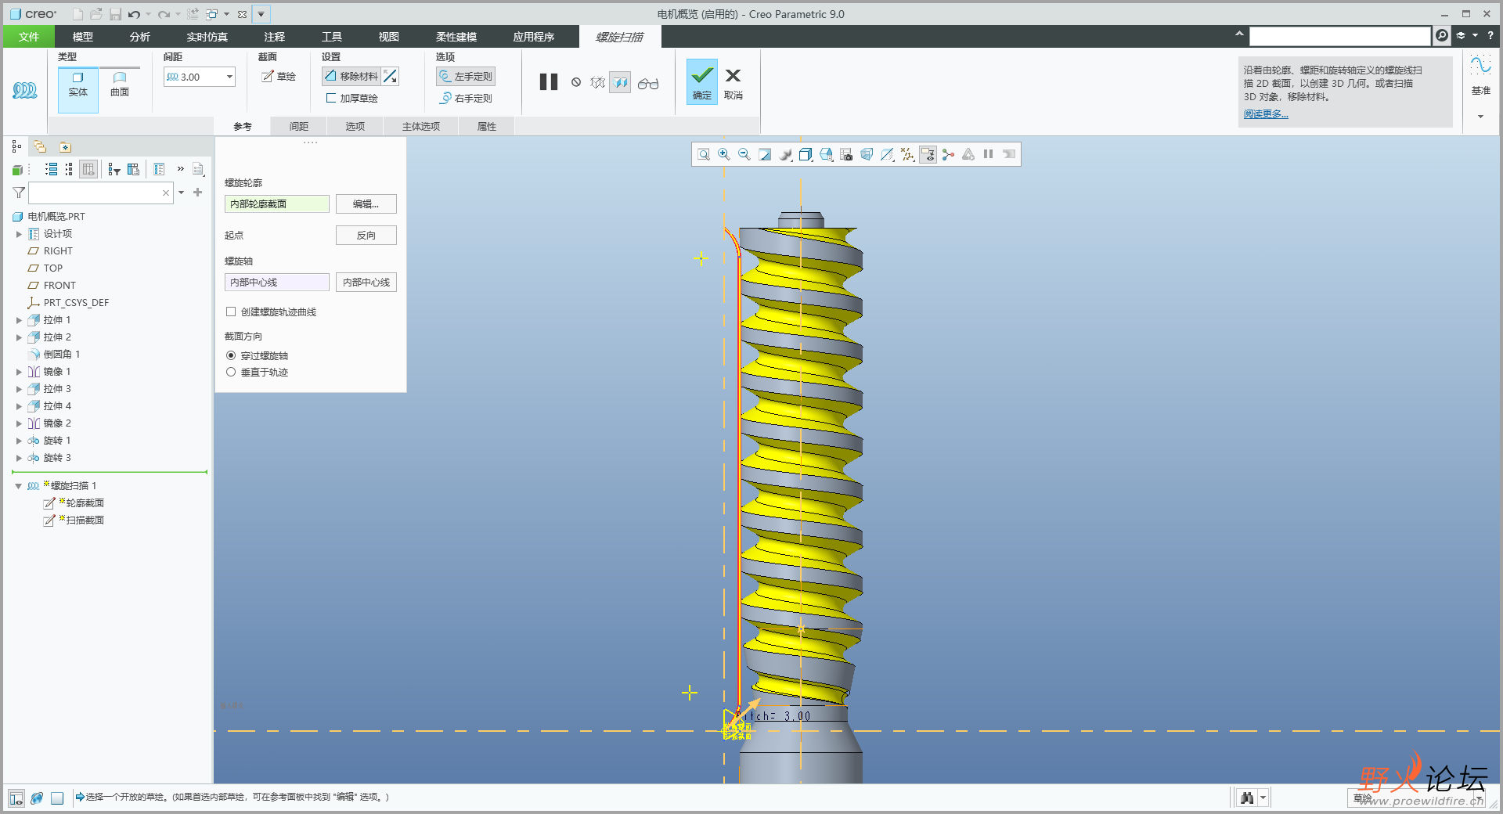Click the Verify glasses icon in dashboard
1503x814 pixels.
[648, 83]
